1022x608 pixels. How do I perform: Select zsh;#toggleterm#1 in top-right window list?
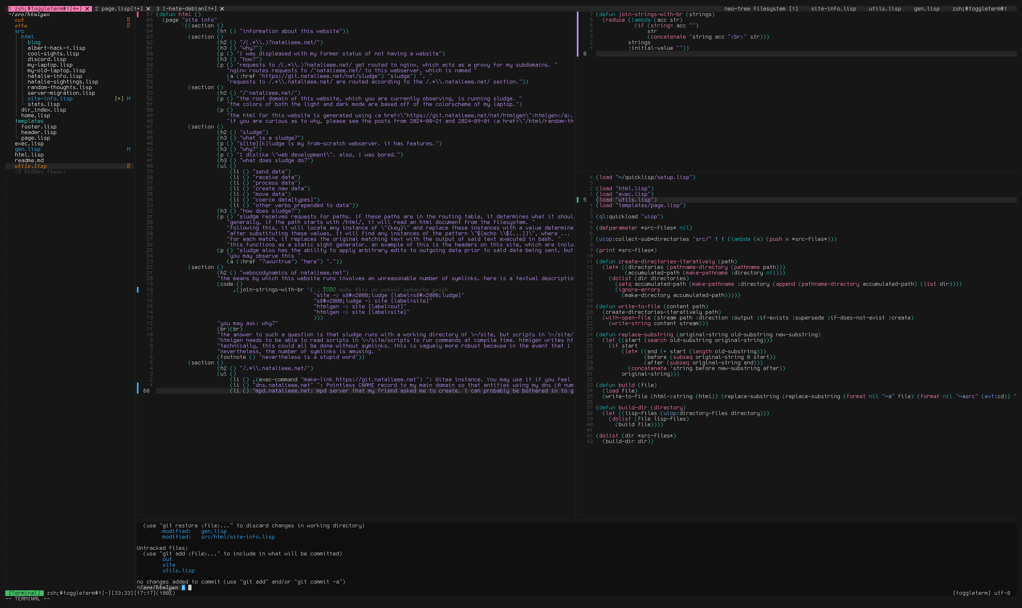(x=979, y=8)
